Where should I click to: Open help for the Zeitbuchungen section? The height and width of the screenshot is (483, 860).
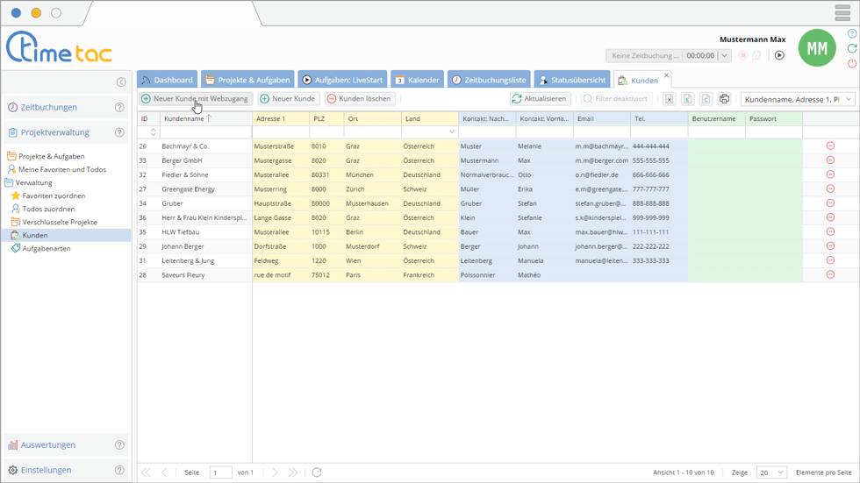point(119,108)
